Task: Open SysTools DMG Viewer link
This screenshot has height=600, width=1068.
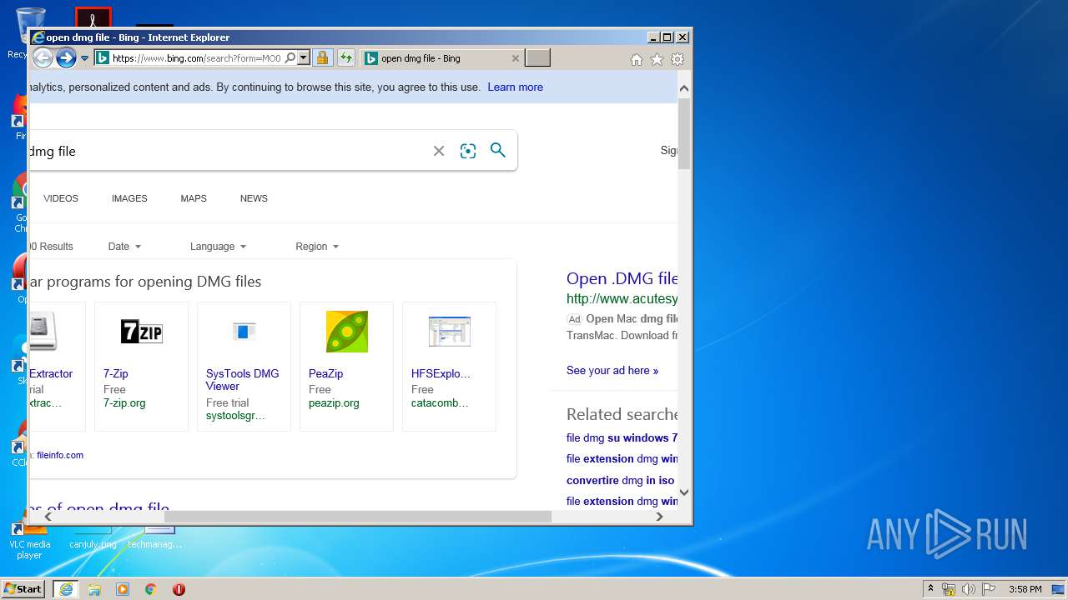Action: (x=242, y=380)
